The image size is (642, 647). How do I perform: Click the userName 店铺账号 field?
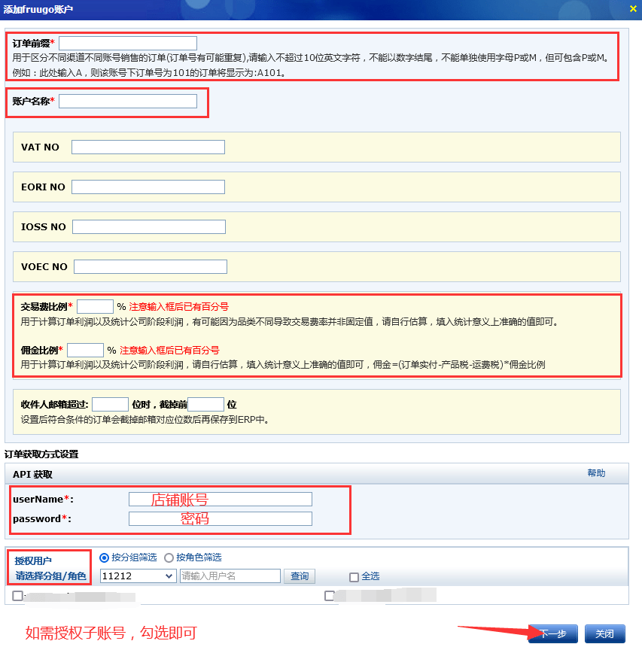click(220, 499)
